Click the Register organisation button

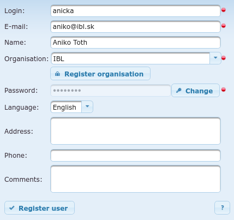pos(100,74)
